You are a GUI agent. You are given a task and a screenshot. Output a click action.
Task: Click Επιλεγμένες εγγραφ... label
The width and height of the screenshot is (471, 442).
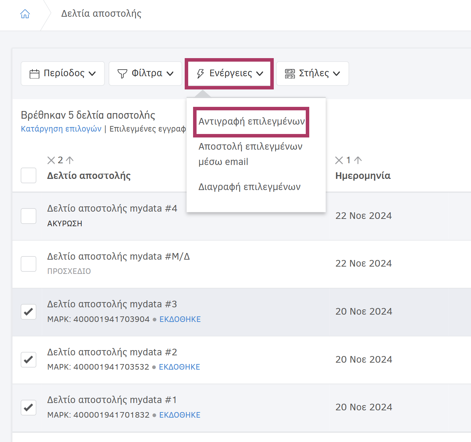click(x=147, y=129)
